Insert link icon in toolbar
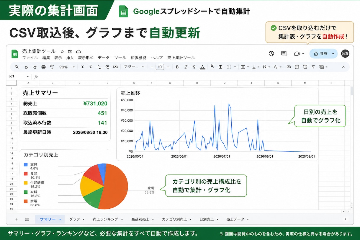The height and width of the screenshot is (240, 360). [x=289, y=67]
